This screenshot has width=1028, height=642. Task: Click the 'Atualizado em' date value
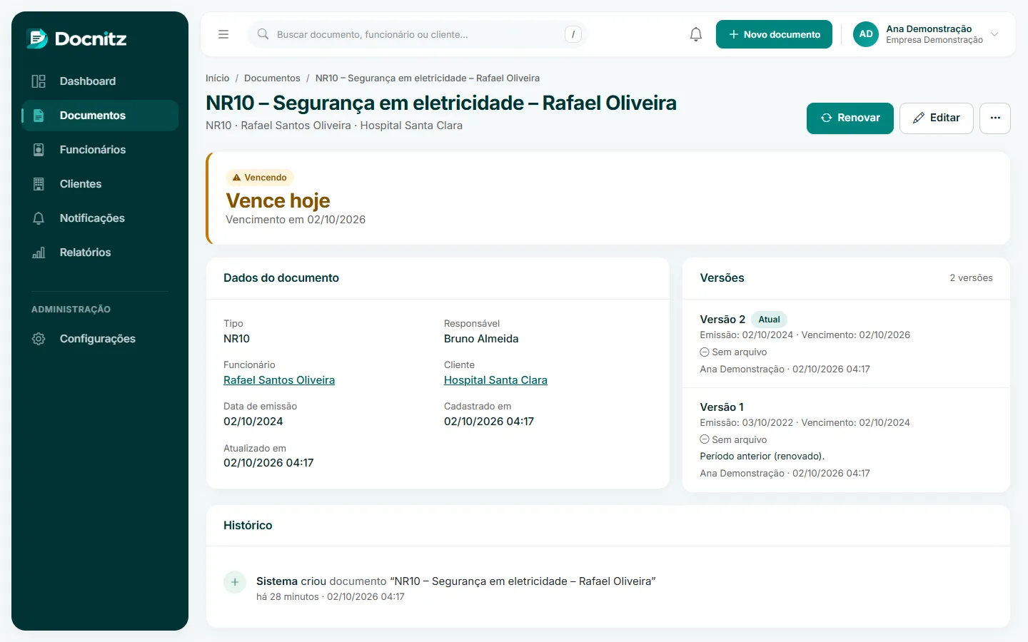pyautogui.click(x=268, y=463)
